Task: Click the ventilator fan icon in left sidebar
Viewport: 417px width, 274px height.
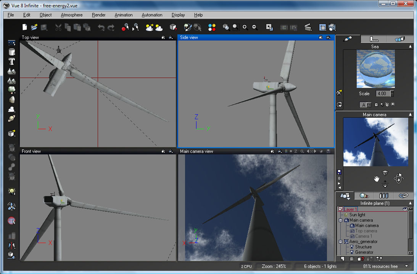Action: (x=11, y=206)
